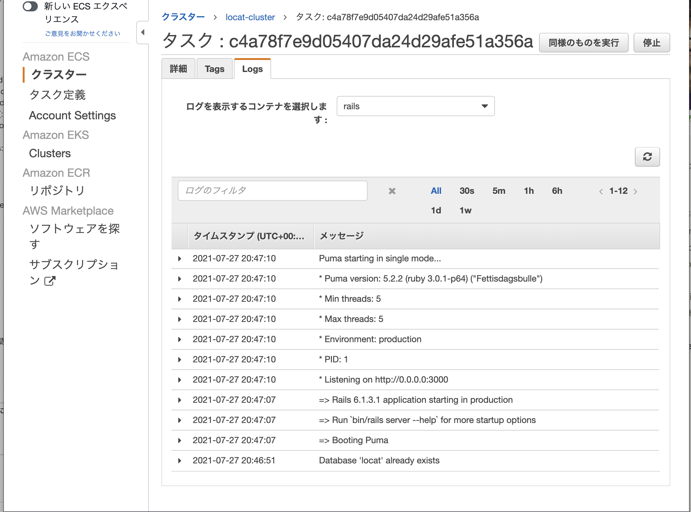Expand the 'Booting Puma' log entry
Screen dimensions: 691x512
[x=180, y=440]
